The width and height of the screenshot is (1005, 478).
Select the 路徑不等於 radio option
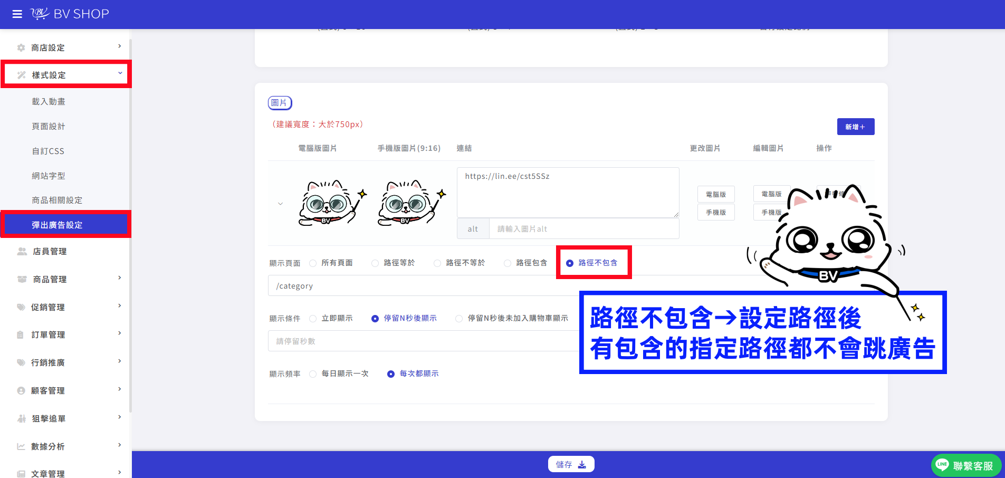point(437,263)
